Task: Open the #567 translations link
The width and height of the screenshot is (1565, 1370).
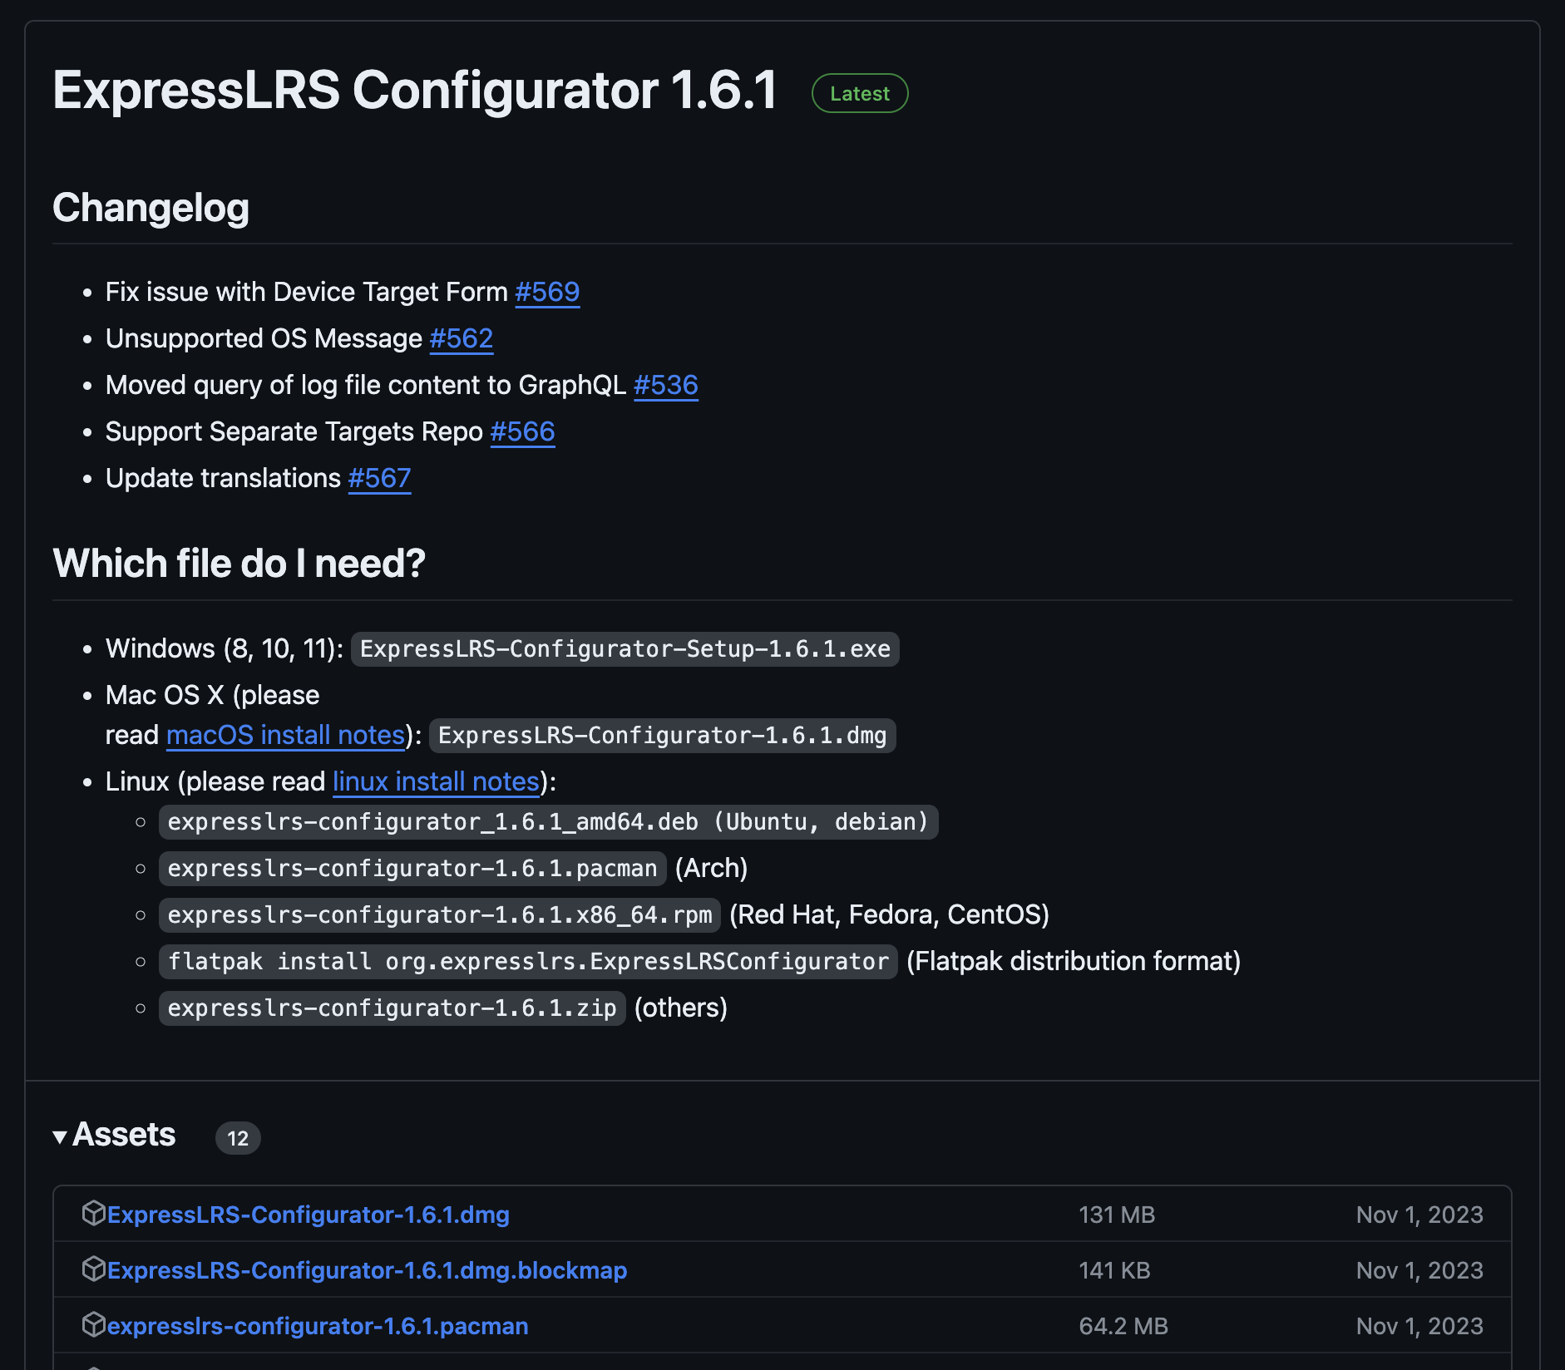Action: pos(379,478)
